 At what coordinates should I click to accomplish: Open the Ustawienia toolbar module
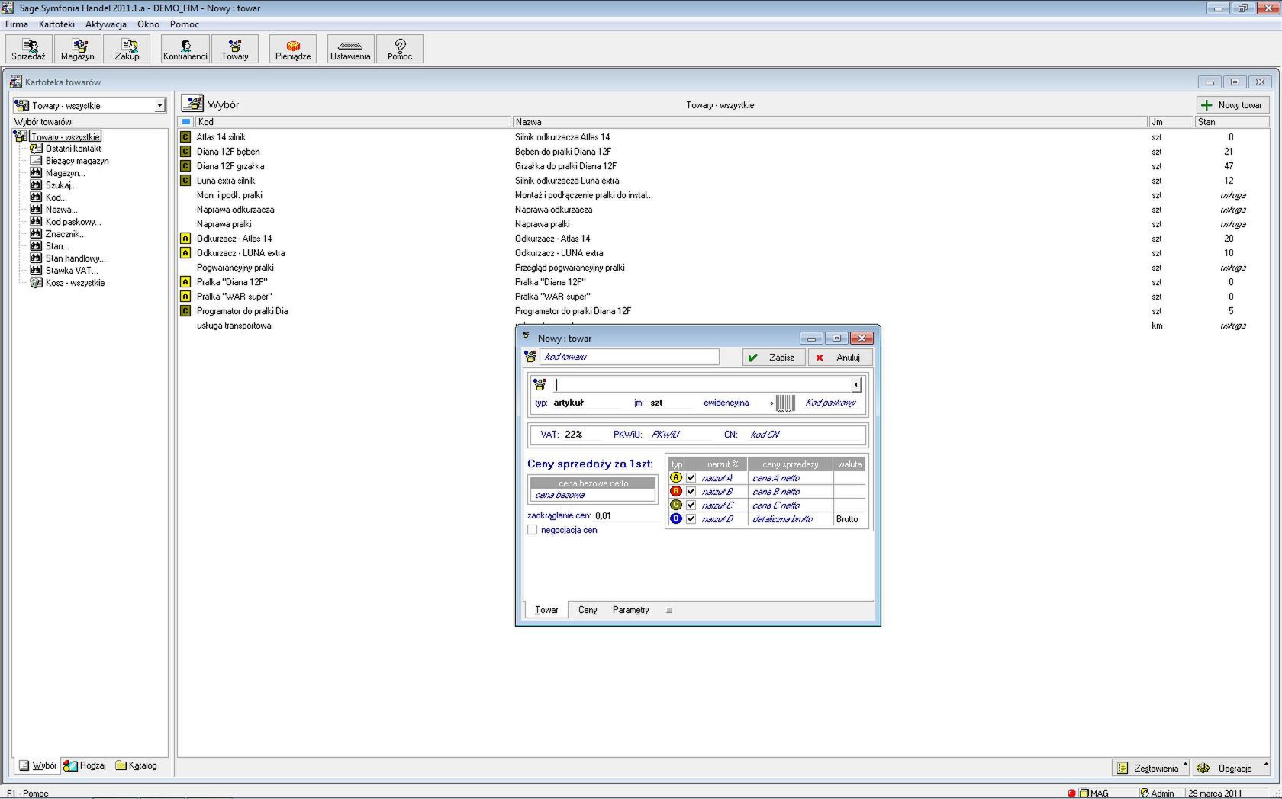tap(350, 49)
